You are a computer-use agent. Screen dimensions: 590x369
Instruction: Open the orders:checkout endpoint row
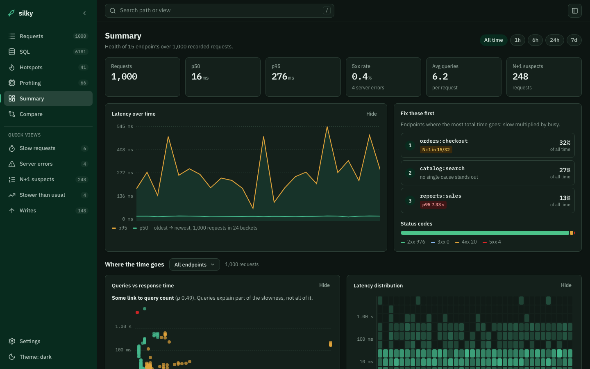click(x=488, y=145)
